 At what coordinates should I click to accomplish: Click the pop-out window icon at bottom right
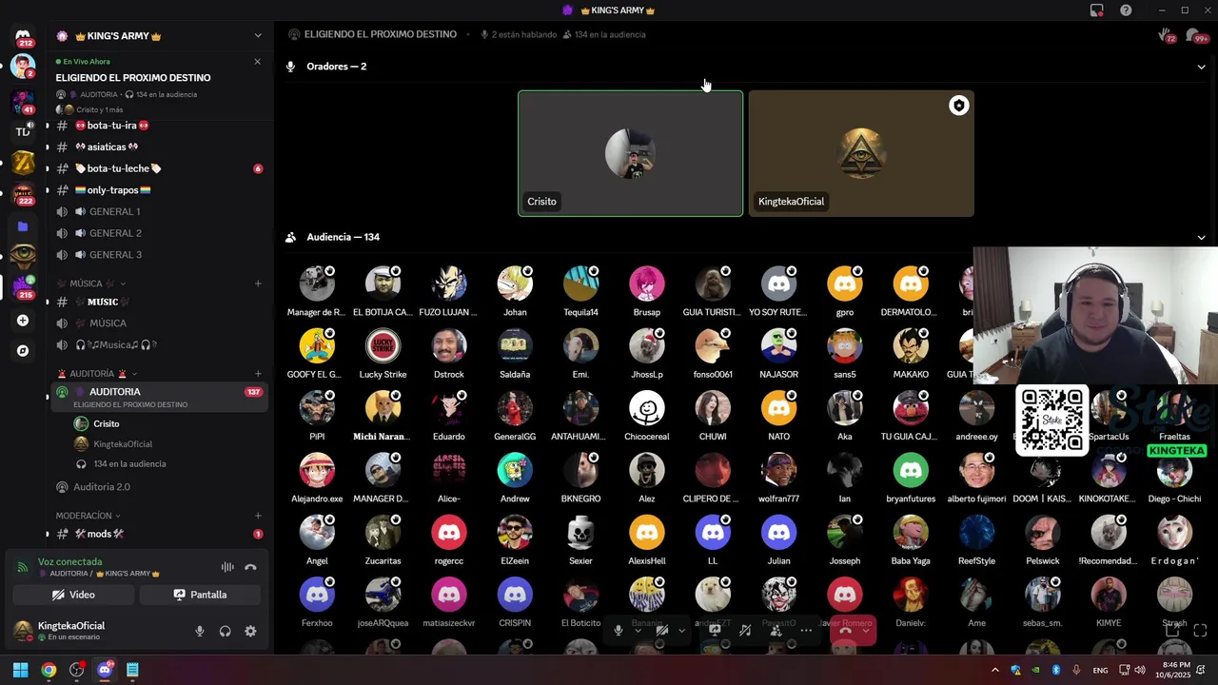tap(1172, 630)
